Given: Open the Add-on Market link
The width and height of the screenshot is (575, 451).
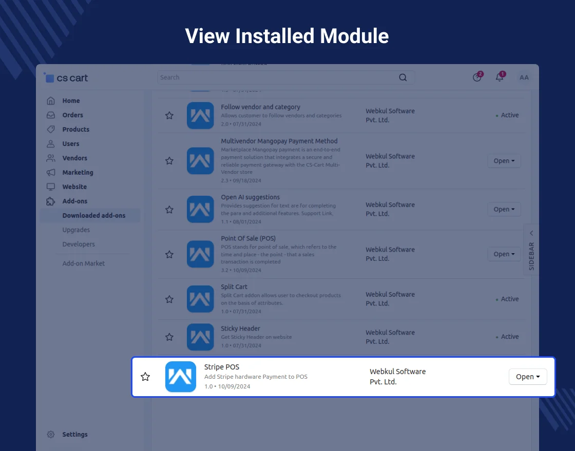Looking at the screenshot, I should [x=84, y=263].
